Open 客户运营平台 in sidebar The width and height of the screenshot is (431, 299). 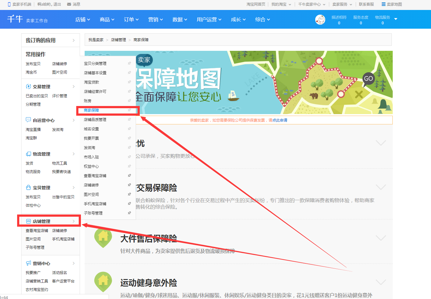pyautogui.click(x=63, y=281)
